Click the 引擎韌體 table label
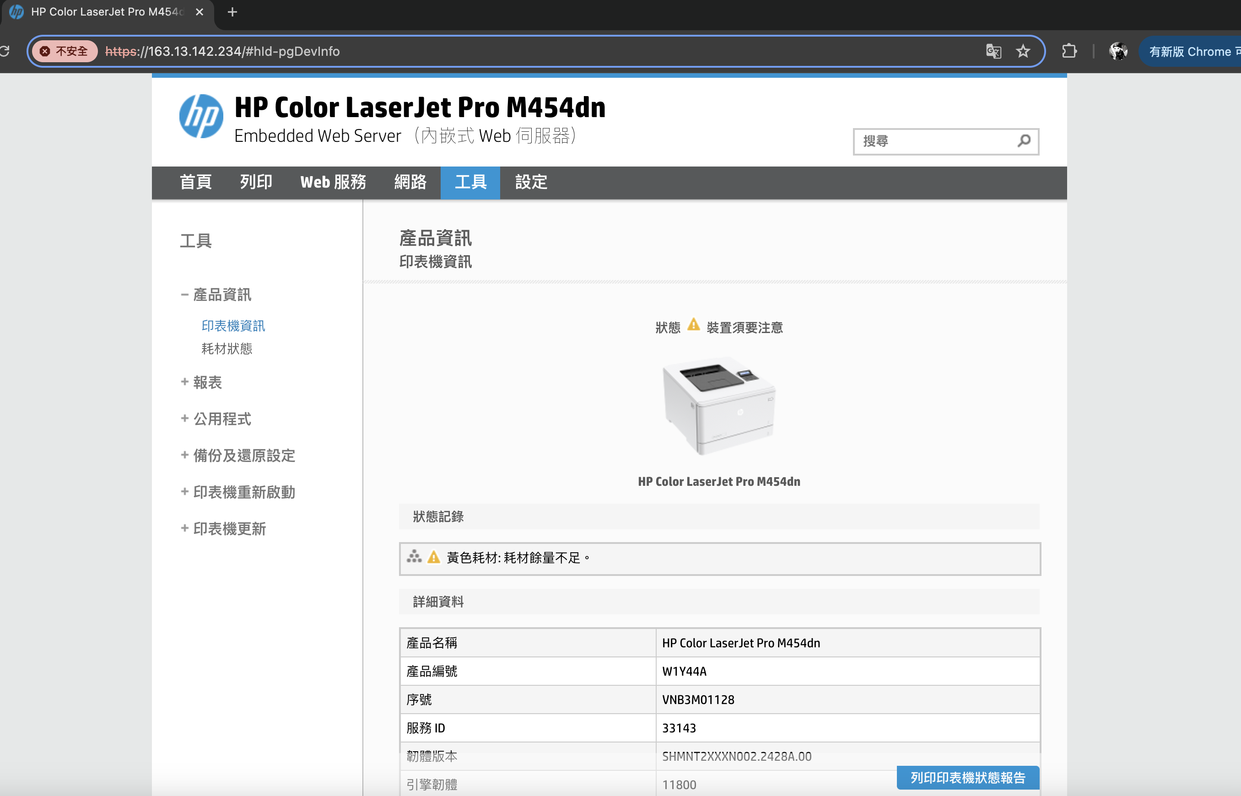The width and height of the screenshot is (1241, 796). (432, 785)
